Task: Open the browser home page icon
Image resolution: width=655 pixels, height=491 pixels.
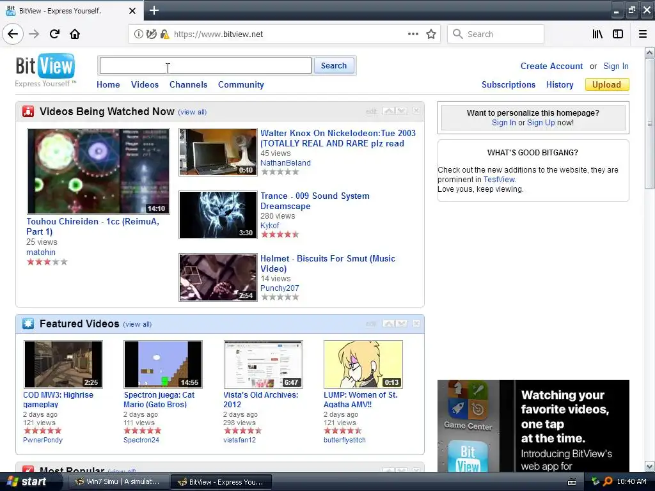Action: click(75, 34)
